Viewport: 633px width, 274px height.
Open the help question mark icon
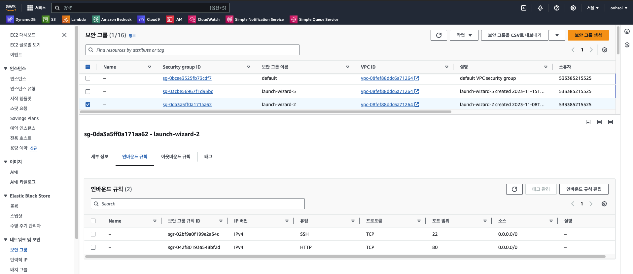click(x=557, y=8)
